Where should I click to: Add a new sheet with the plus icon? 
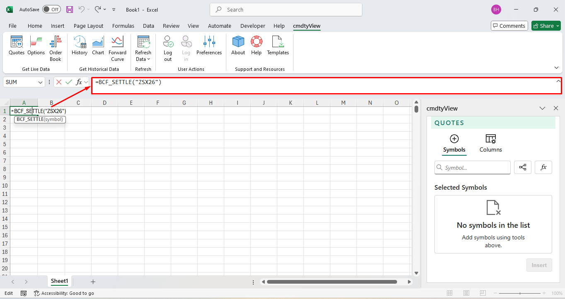click(x=93, y=282)
